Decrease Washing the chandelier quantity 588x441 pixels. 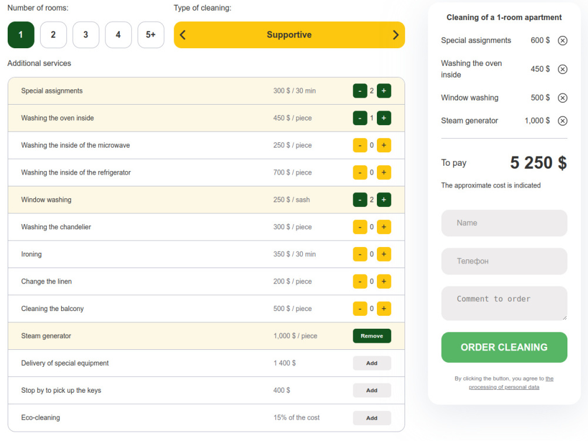(x=360, y=227)
